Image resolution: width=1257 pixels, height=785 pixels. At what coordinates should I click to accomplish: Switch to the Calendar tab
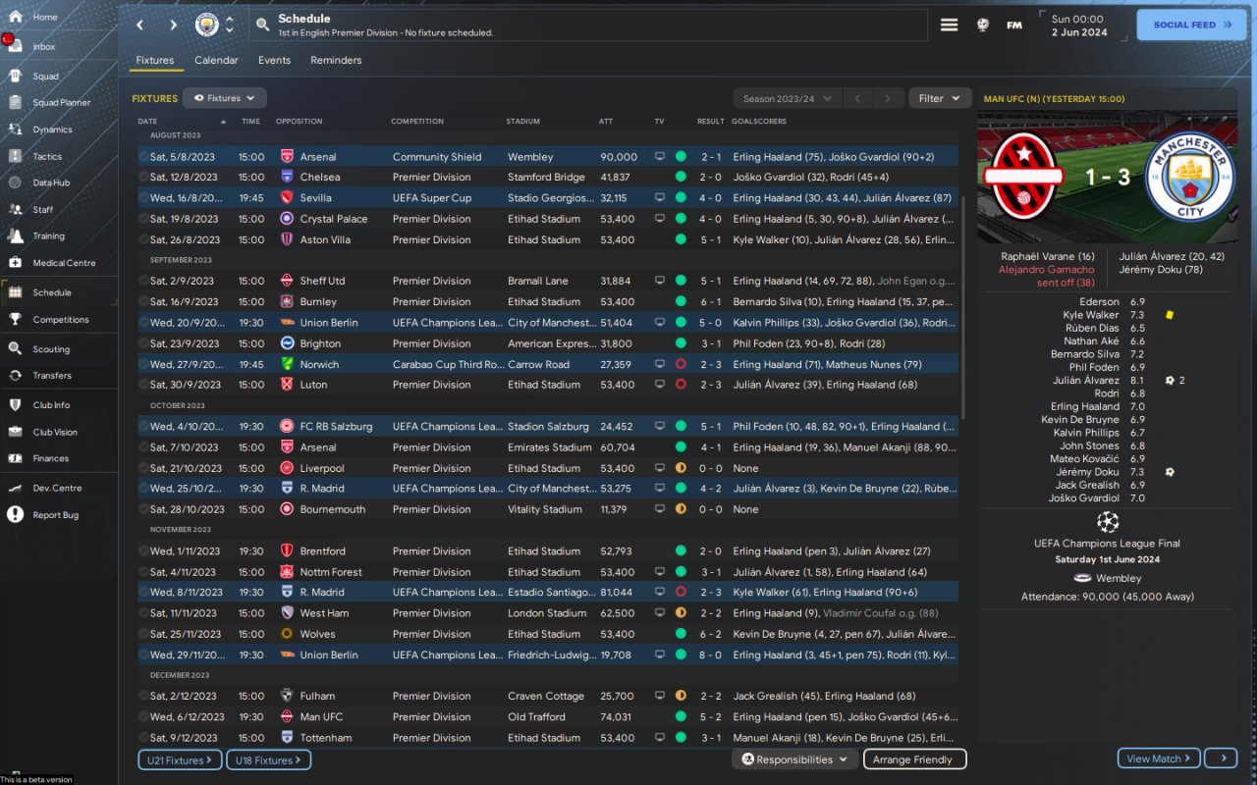tap(216, 60)
